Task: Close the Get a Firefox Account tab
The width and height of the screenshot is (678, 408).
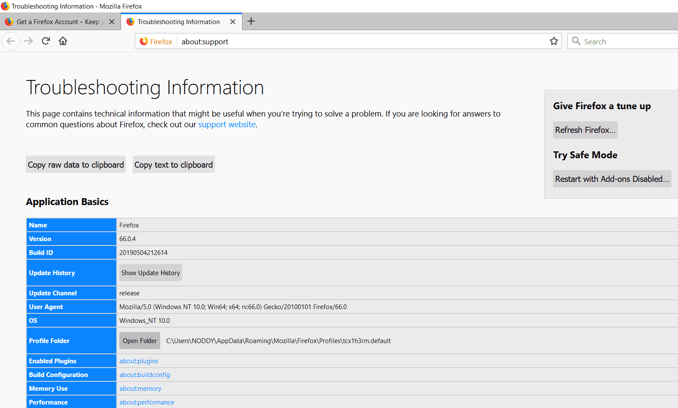Action: pyautogui.click(x=112, y=22)
